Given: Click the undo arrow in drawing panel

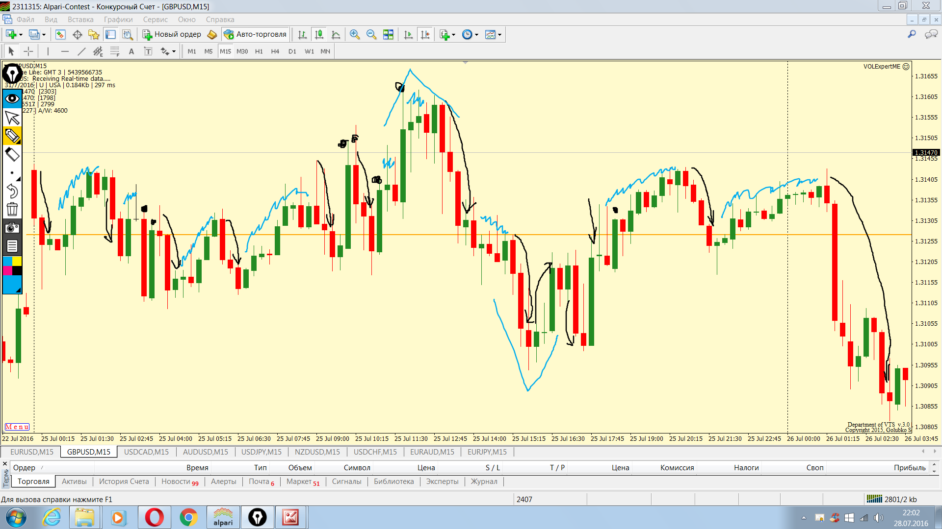Looking at the screenshot, I should click(12, 191).
